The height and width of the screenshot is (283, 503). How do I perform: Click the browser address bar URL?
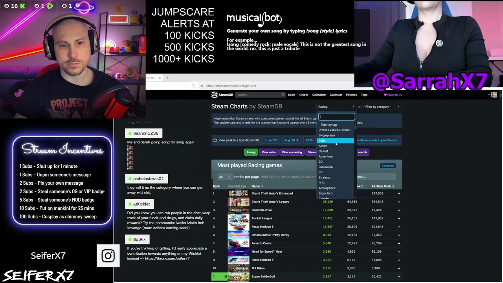[231, 86]
